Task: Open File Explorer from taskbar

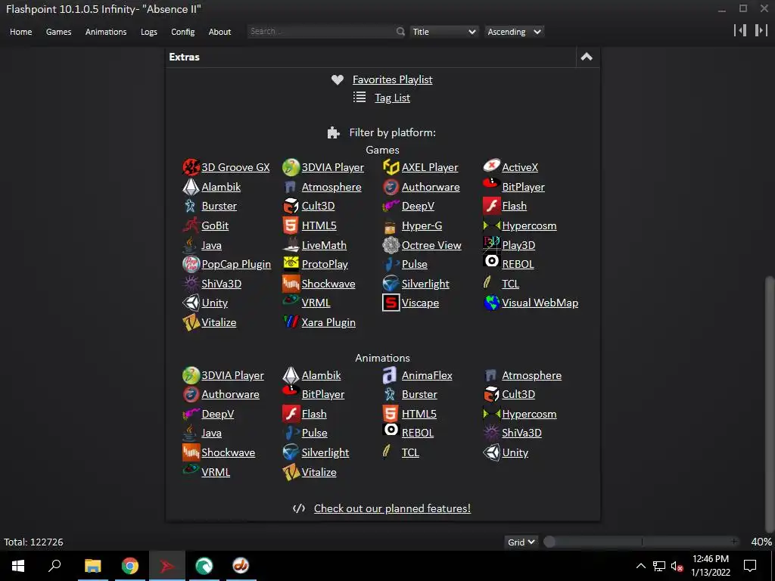Action: [x=92, y=566]
